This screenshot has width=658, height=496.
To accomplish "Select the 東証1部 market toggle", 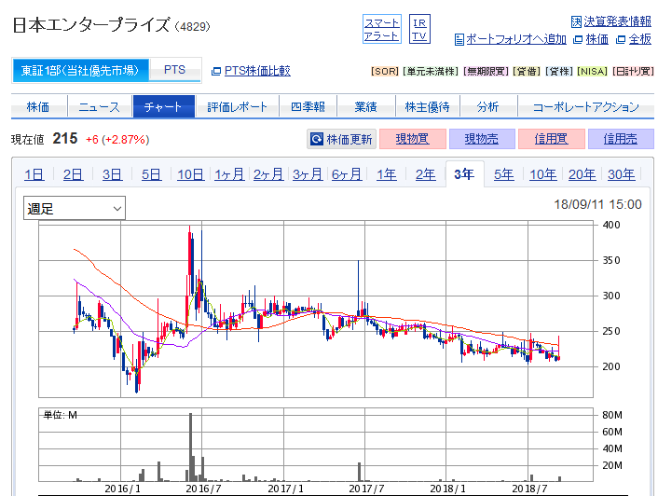I will [x=79, y=70].
